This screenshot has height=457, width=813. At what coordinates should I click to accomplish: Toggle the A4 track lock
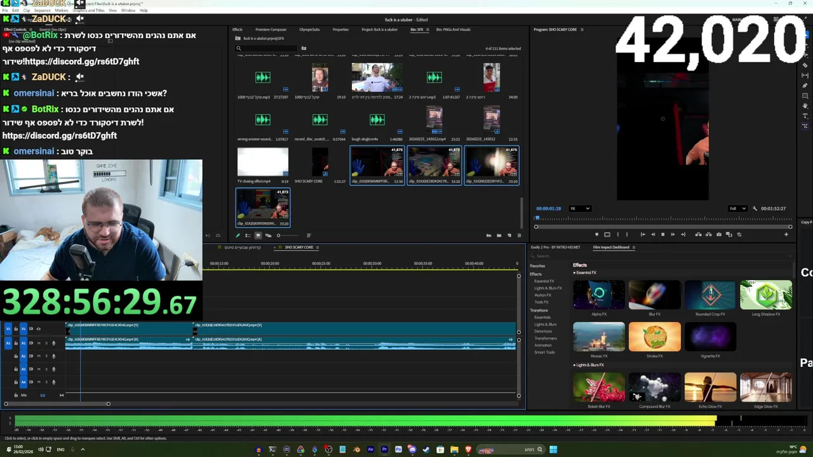(x=16, y=381)
